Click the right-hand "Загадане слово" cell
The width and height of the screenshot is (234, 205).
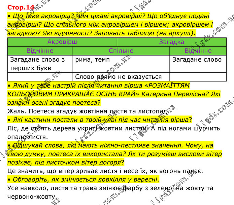(197, 60)
